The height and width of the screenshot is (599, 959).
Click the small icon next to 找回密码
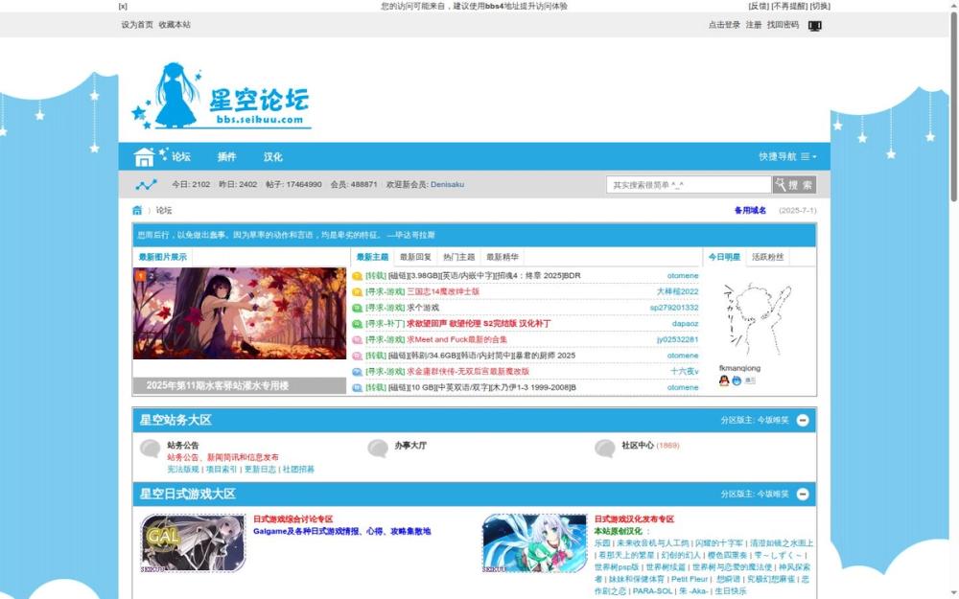coord(814,24)
